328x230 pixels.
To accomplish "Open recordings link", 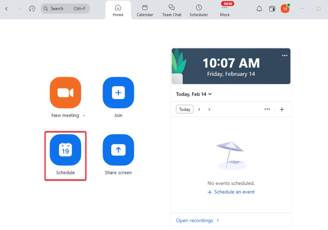I will [197, 221].
